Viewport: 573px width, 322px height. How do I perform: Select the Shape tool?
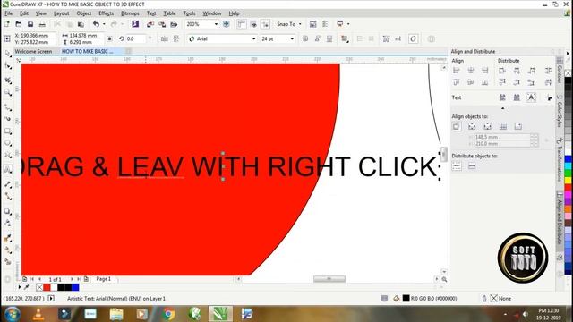click(x=8, y=66)
